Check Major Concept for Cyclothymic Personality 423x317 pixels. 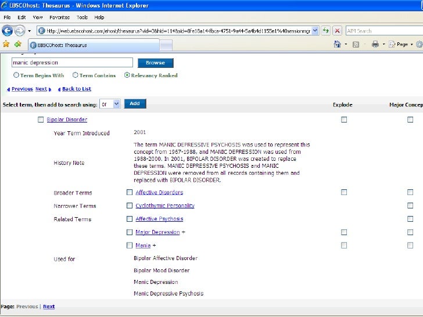(x=410, y=206)
